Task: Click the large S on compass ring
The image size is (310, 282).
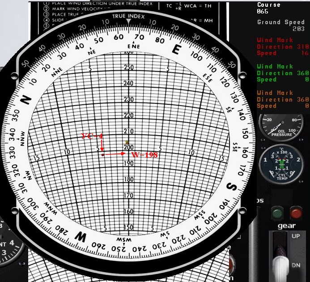Action: (231, 186)
